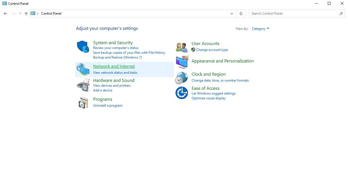Expand the address bar root location chevron

point(38,14)
